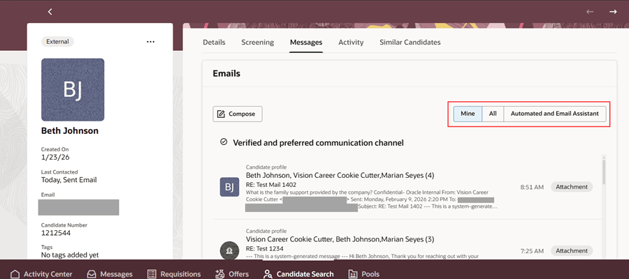The height and width of the screenshot is (279, 629).
Task: Click the External badge on the candidate card
Action: tap(57, 41)
